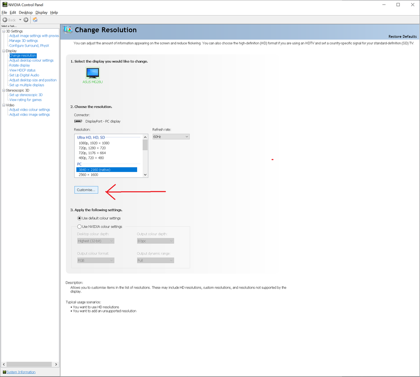Click the DisplayPort connector icon
Screen dimensions: 420x377
[78, 121]
